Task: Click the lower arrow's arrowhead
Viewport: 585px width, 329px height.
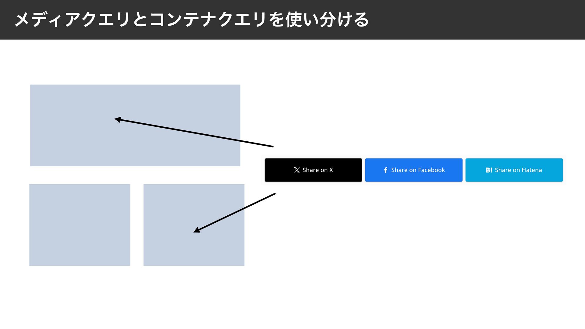Action: click(x=197, y=230)
